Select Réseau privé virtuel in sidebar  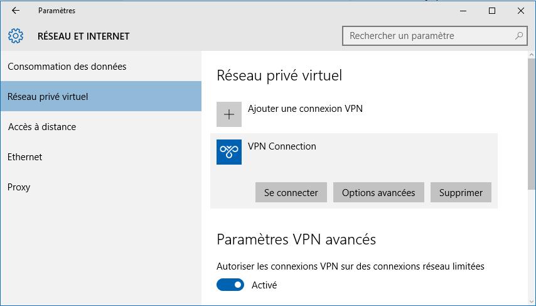(x=101, y=96)
